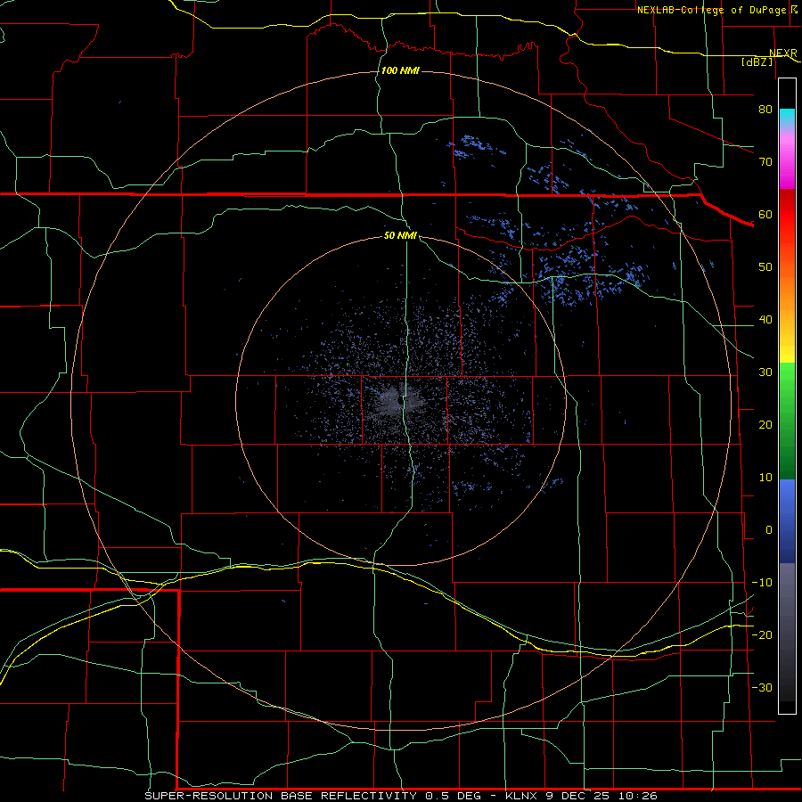The height and width of the screenshot is (802, 802).
Task: Click the "9 DEC 25 10:26" timestamp in the caption
Action: coord(601,796)
